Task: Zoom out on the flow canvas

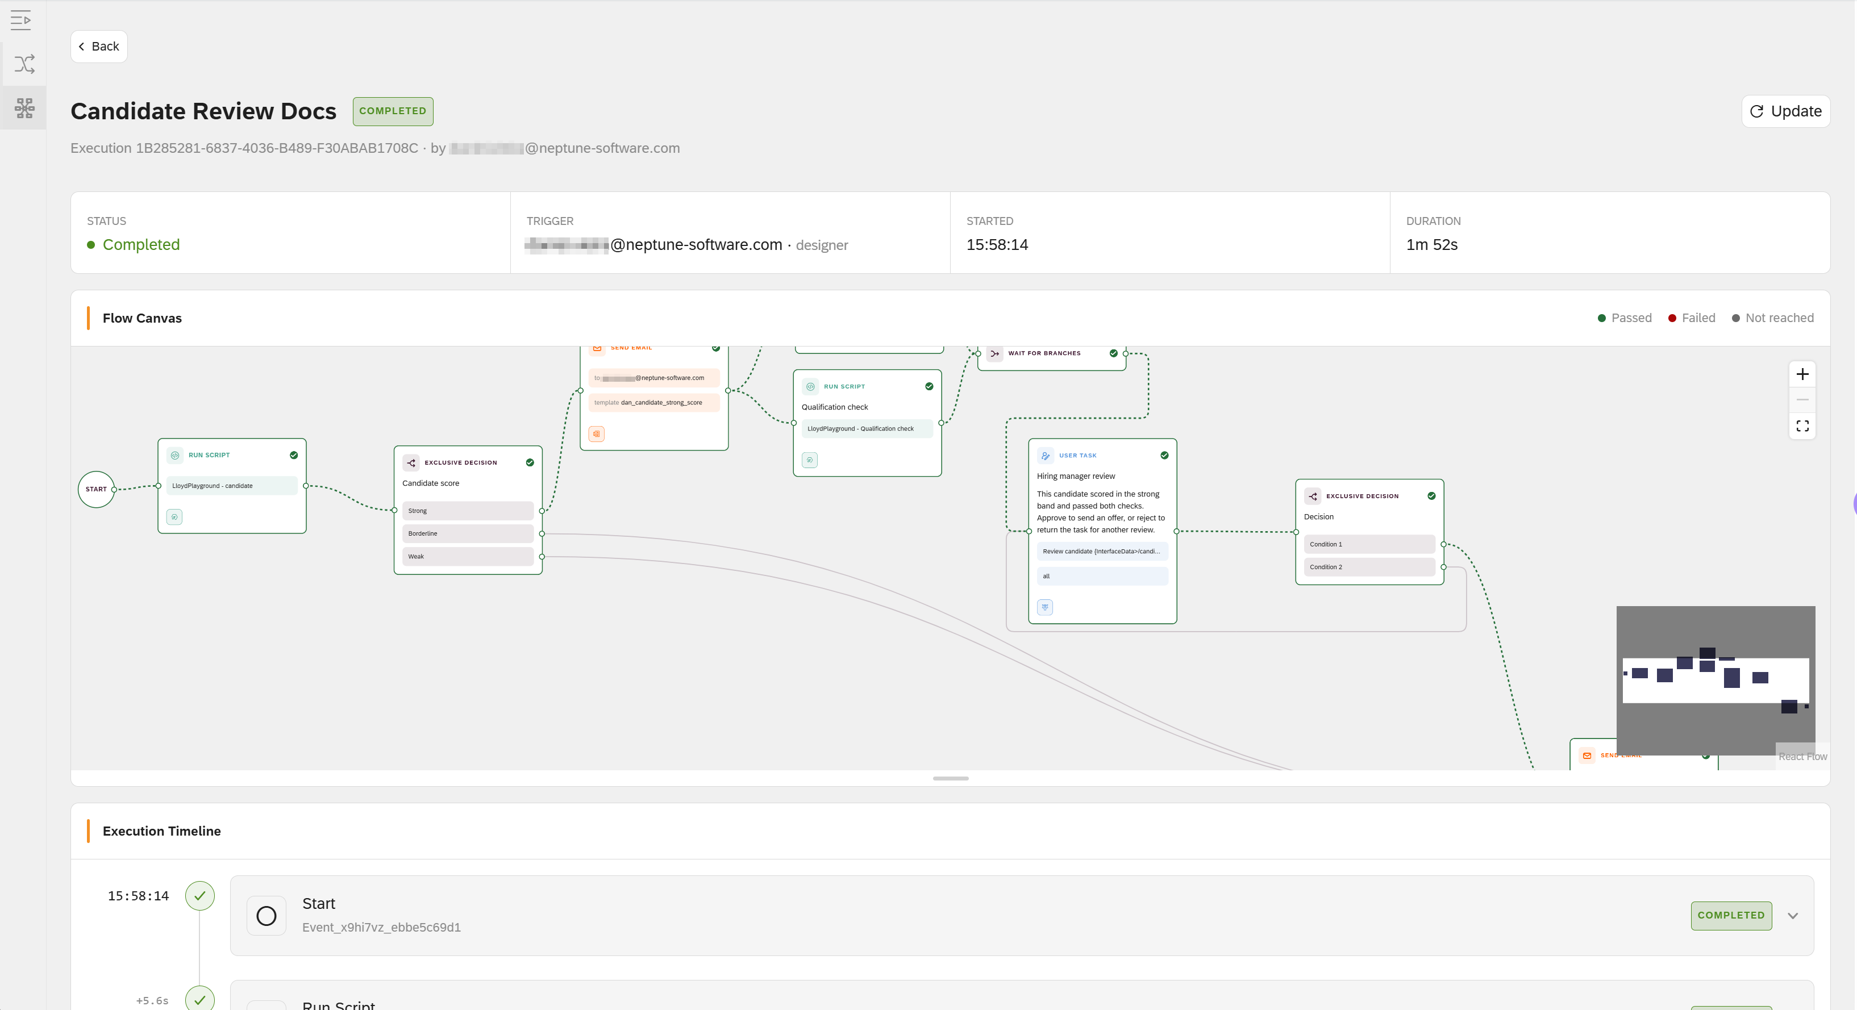Action: click(1802, 400)
